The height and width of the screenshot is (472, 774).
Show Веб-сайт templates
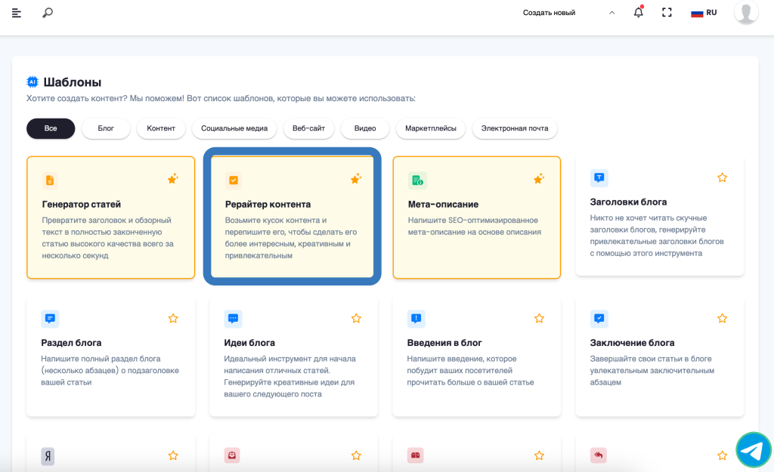point(308,128)
